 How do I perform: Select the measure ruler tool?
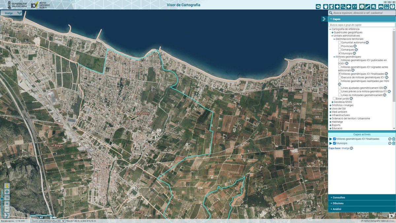tap(368, 6)
